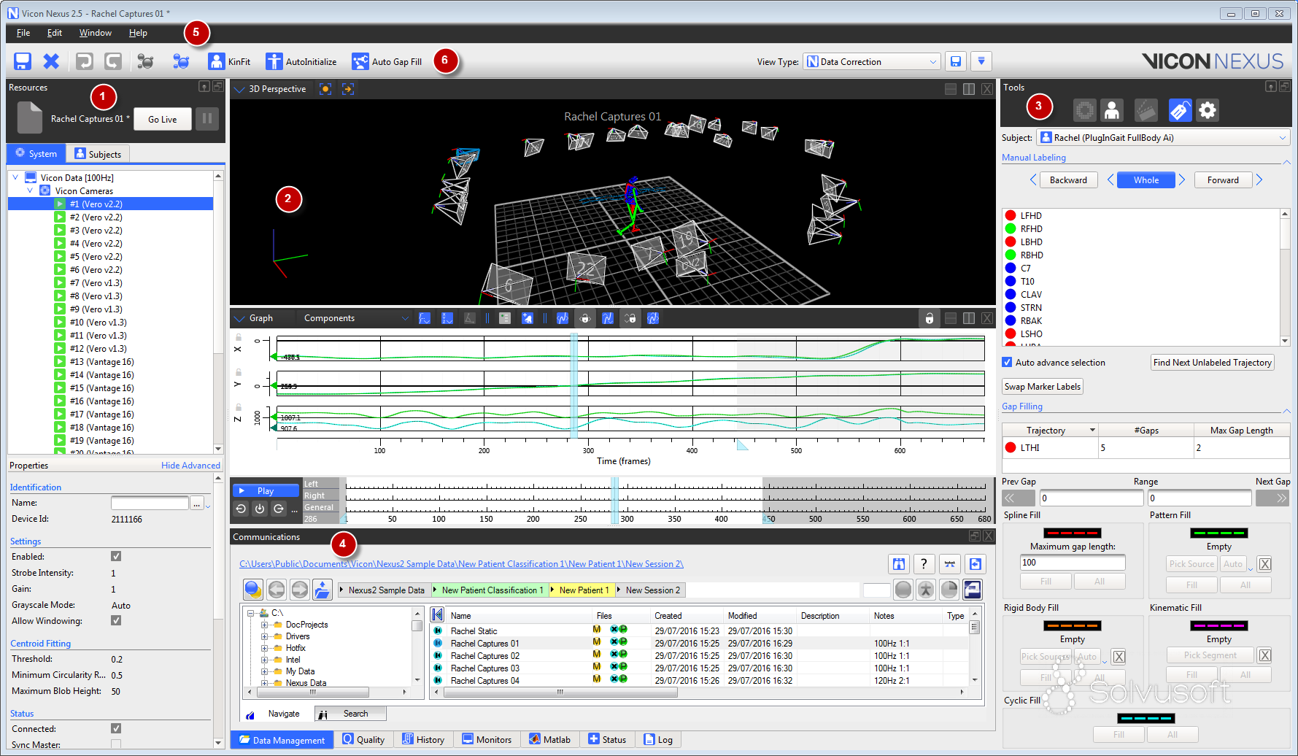Select Forward labeling mode
Image resolution: width=1298 pixels, height=756 pixels.
tap(1223, 180)
